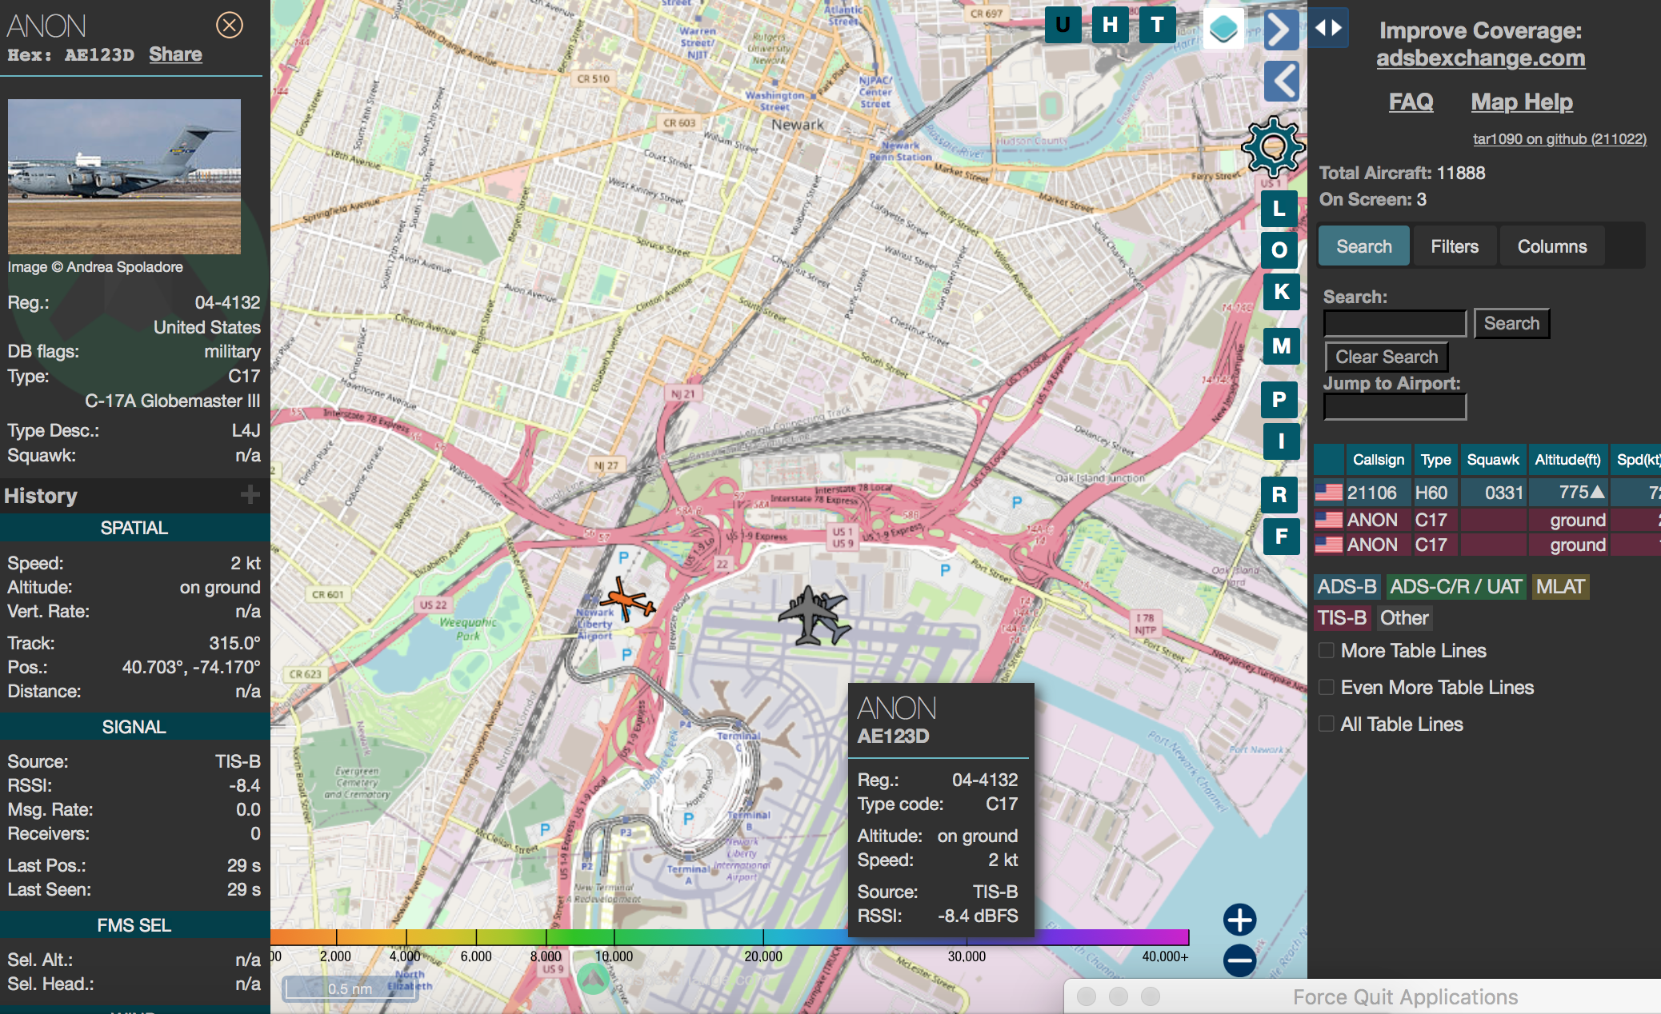Click the Clear Search button
Screen dimensions: 1661x1014
(1387, 357)
